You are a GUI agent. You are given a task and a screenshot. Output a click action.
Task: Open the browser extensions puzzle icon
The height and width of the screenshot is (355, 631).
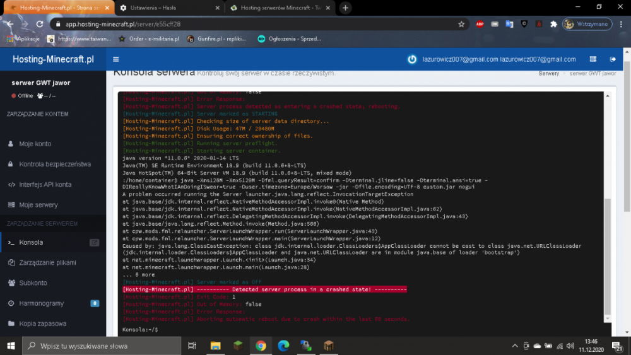click(x=553, y=24)
